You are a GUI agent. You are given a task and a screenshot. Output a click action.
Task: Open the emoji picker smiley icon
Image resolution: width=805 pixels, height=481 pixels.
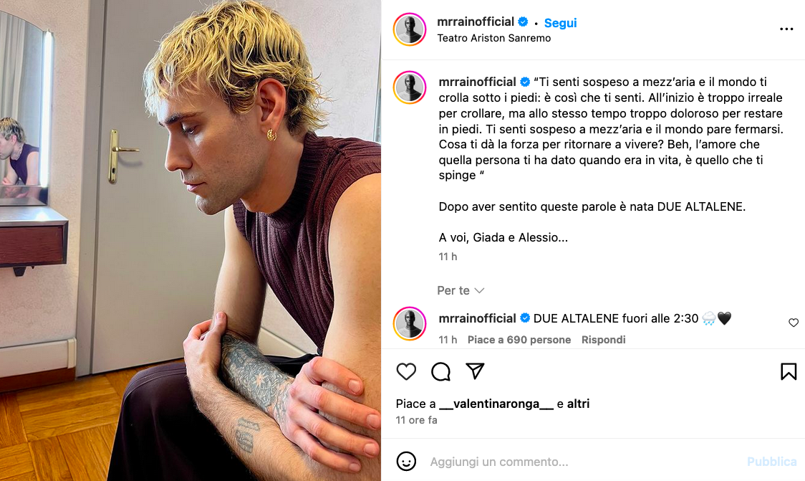(x=406, y=462)
